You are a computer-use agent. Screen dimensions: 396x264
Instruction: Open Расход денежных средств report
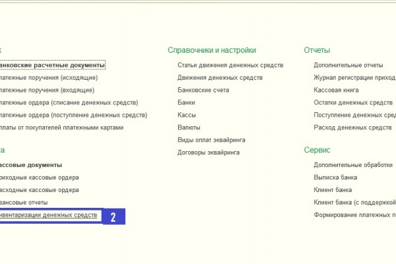coord(352,127)
